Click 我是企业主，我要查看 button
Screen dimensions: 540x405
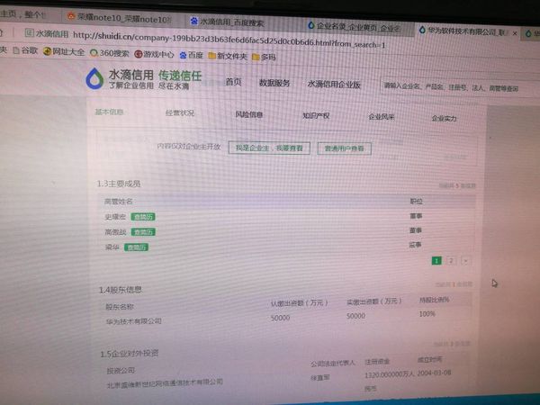coord(269,148)
